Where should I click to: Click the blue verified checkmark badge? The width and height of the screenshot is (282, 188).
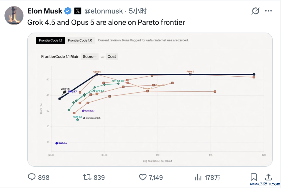[x=68, y=11]
